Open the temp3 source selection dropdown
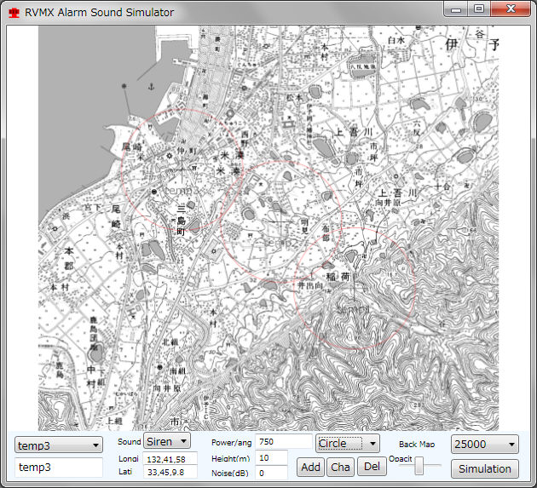Screen dimensions: 537x488 (x=59, y=445)
